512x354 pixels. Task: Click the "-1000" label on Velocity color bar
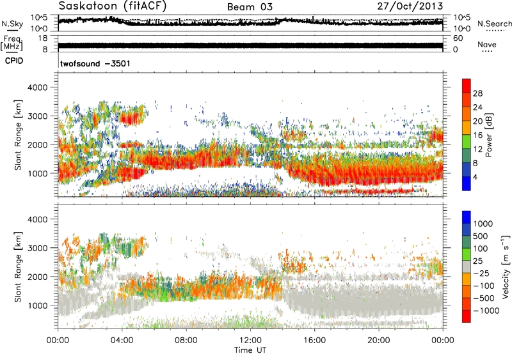point(486,311)
